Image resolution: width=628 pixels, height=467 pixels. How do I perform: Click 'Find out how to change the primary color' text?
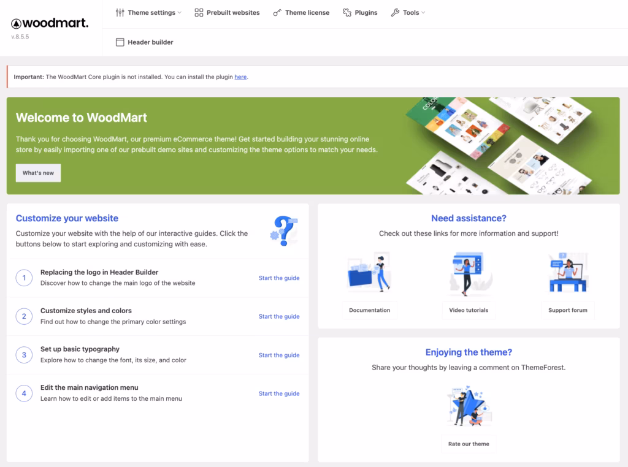click(113, 322)
